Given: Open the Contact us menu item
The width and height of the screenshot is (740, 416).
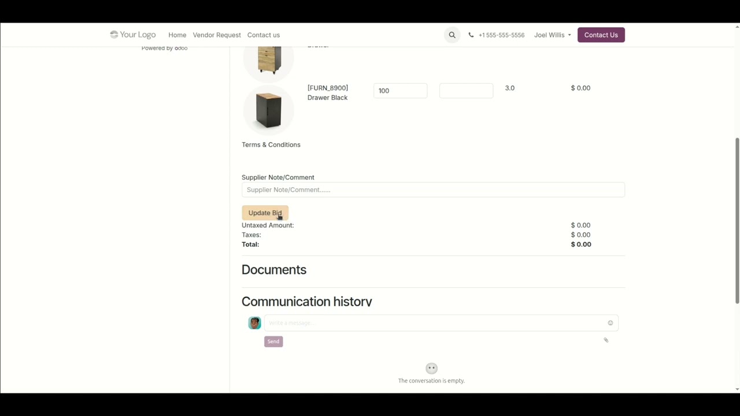Looking at the screenshot, I should (264, 35).
